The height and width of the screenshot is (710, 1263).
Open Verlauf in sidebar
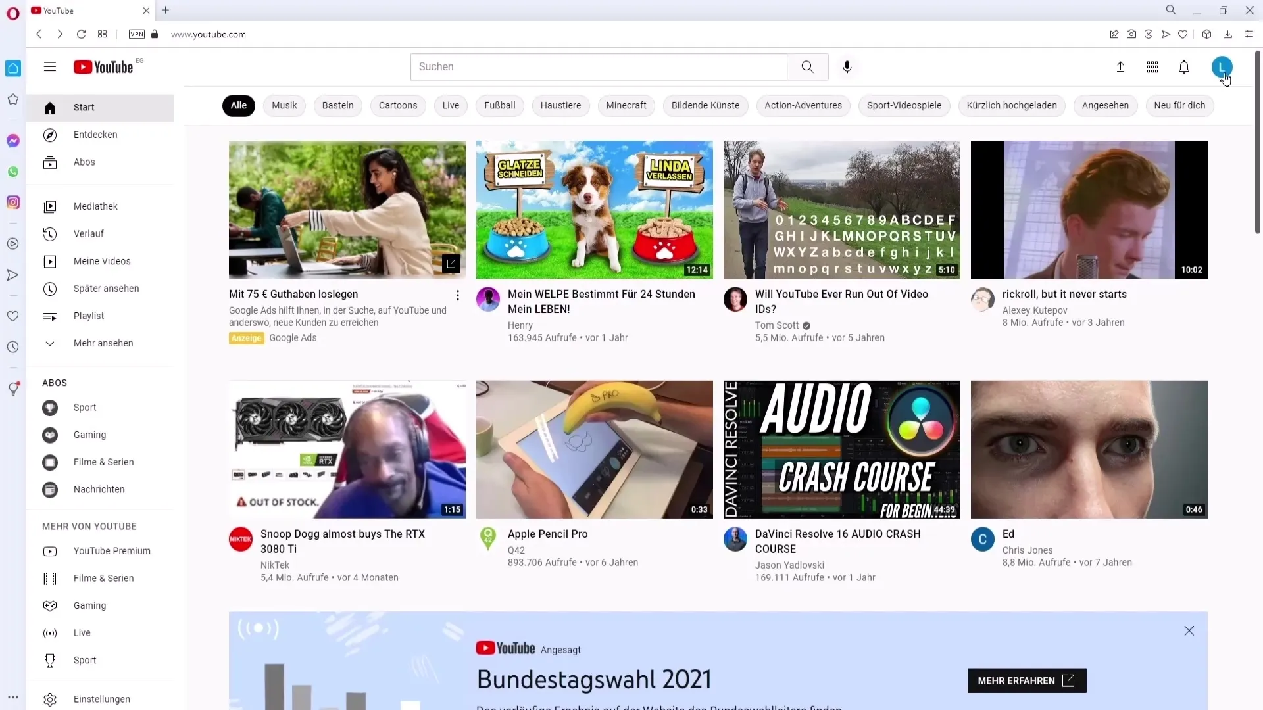[x=100, y=234]
